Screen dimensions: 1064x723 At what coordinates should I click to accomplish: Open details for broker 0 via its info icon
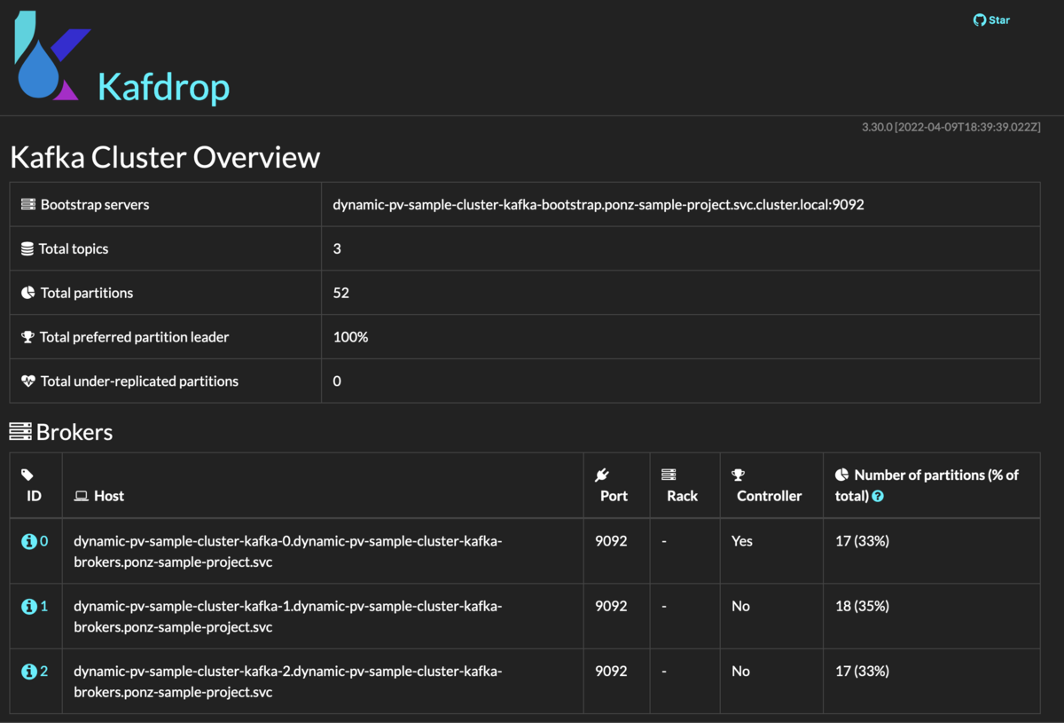pos(30,539)
